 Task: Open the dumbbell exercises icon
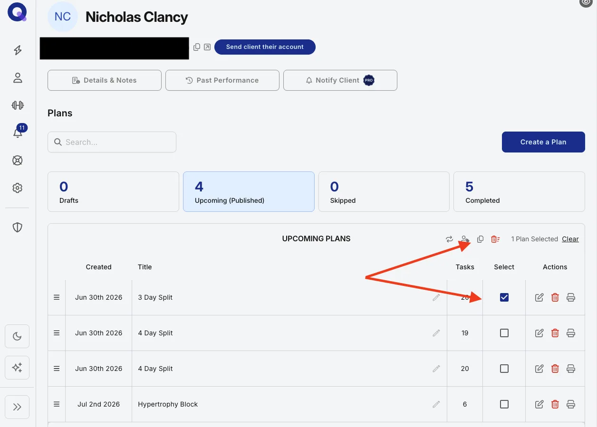tap(18, 105)
